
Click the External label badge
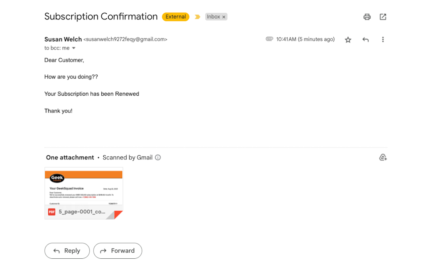point(175,16)
